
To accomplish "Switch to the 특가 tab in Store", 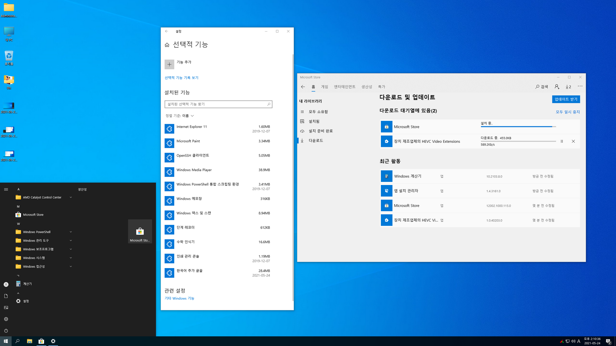I will coord(382,87).
